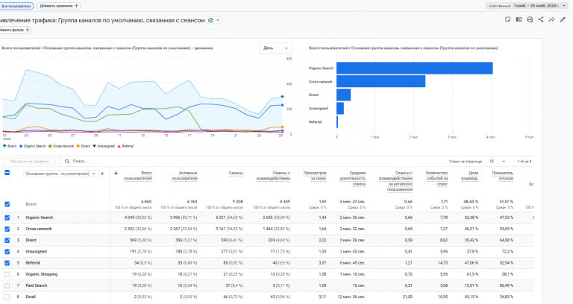Viewport: 573px width, 304px height.
Task: Open the rows per page dropdown
Action: 495,161
